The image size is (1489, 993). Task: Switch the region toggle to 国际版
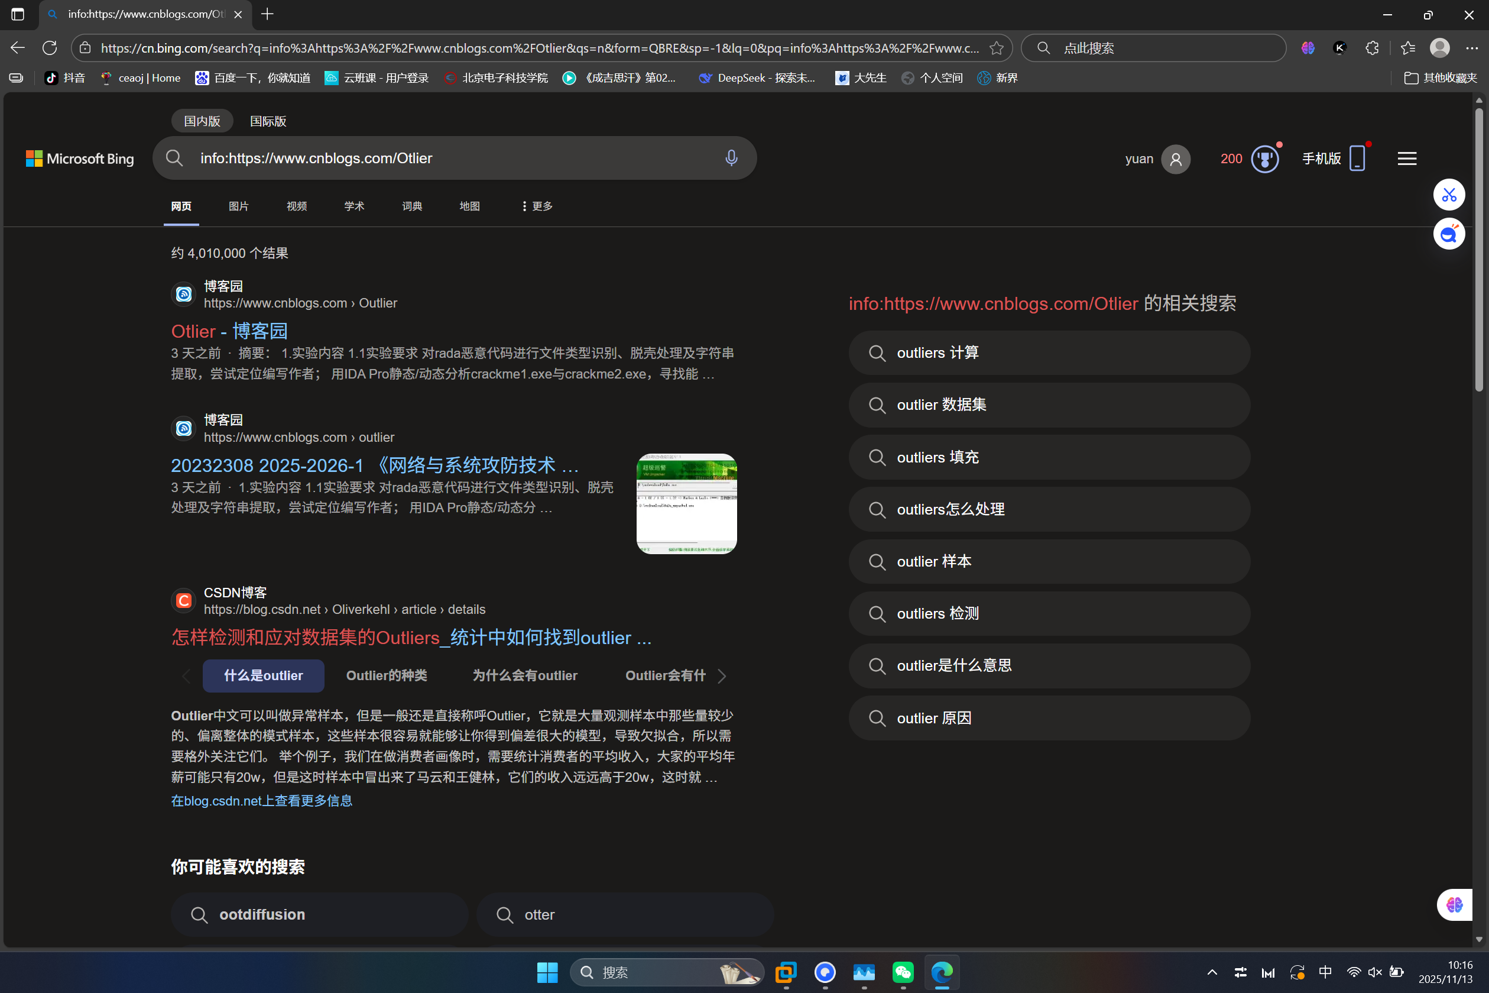(x=267, y=120)
